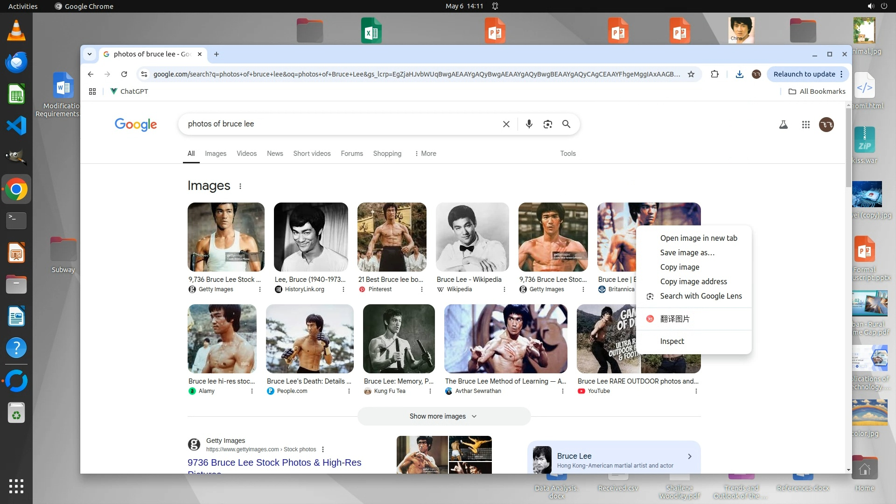
Task: Open the Chrome extensions puzzle icon
Action: [714, 74]
